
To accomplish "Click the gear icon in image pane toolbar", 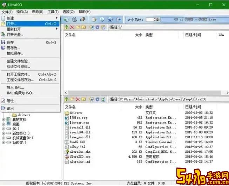I will click(x=97, y=27).
